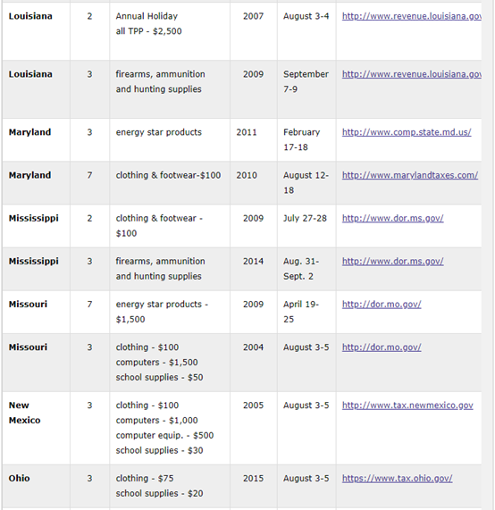Click the 'Aug. 31- Sept. 2' date cell
The width and height of the screenshot is (495, 510).
pos(306,269)
